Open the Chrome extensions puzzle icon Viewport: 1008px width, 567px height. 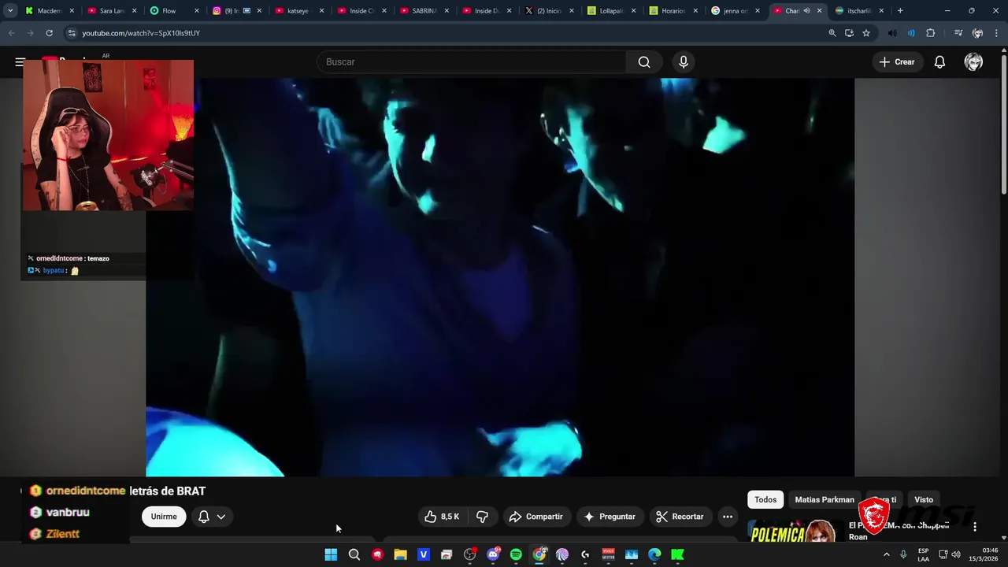[x=931, y=33]
